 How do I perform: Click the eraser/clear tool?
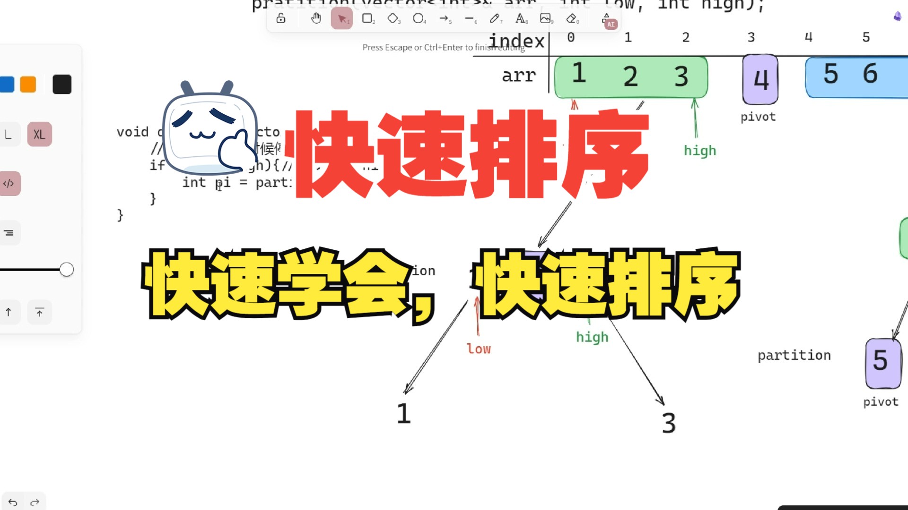(572, 18)
